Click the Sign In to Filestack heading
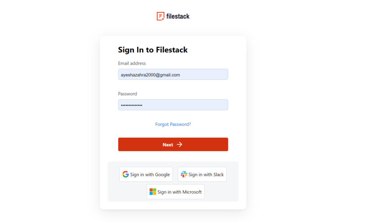Image resolution: width=386 pixels, height=223 pixels. tap(153, 50)
